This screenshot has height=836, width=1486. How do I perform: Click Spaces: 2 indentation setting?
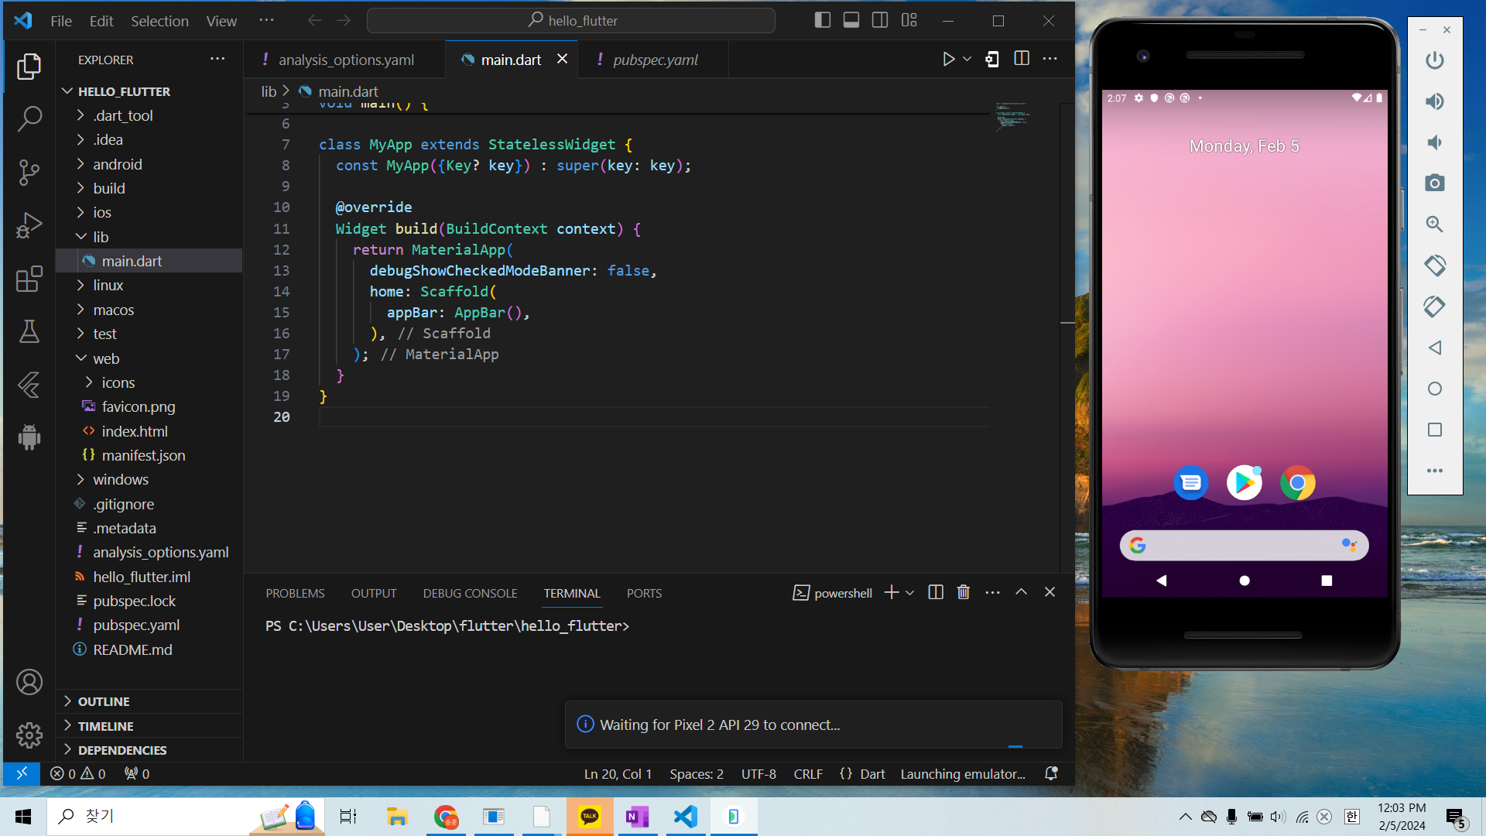(x=697, y=773)
